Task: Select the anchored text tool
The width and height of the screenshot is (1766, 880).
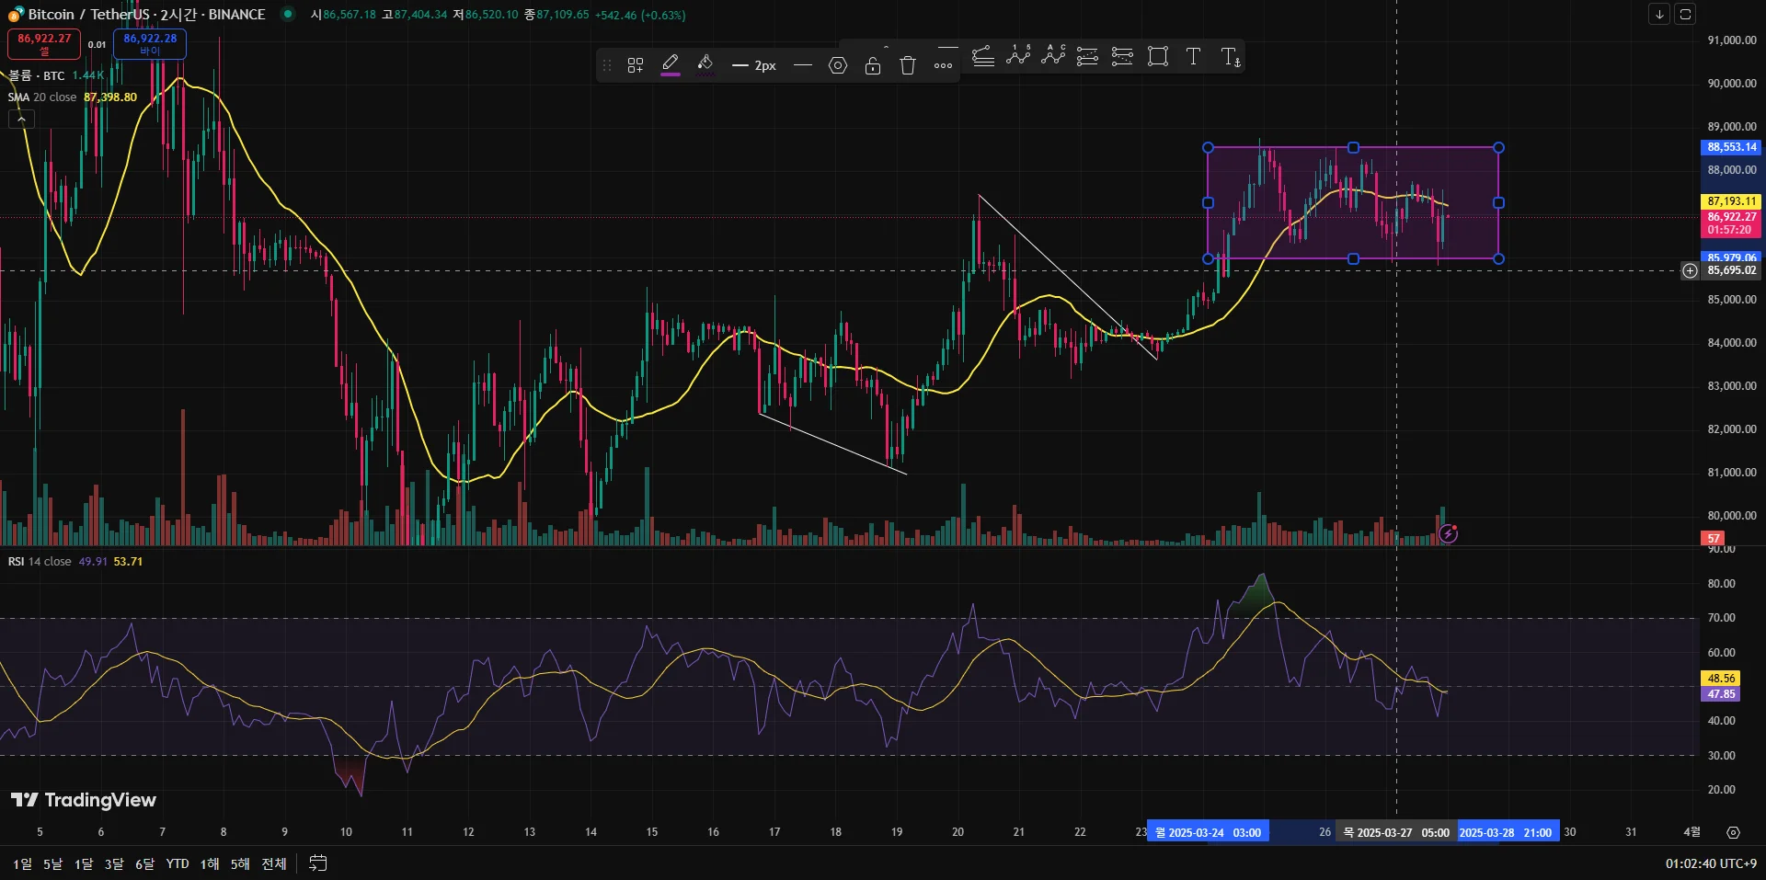Action: click(1230, 56)
